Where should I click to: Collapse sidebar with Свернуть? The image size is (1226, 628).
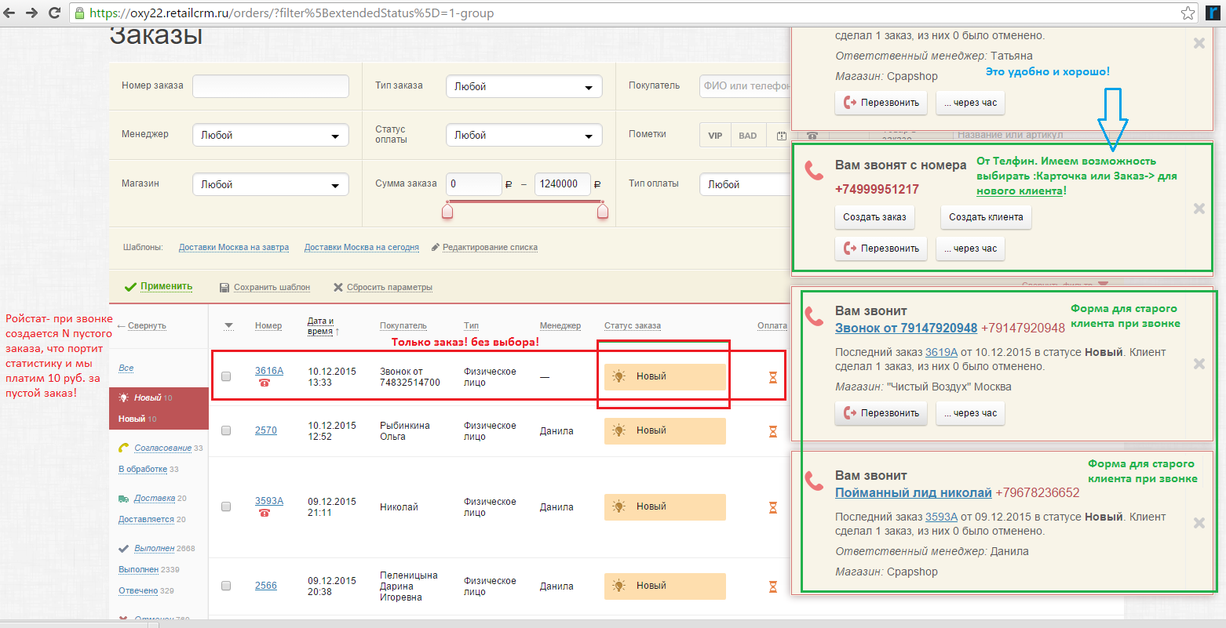[147, 325]
